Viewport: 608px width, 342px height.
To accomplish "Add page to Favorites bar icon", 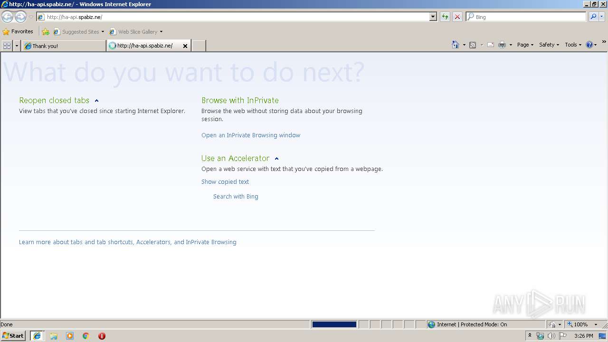I will pyautogui.click(x=46, y=32).
